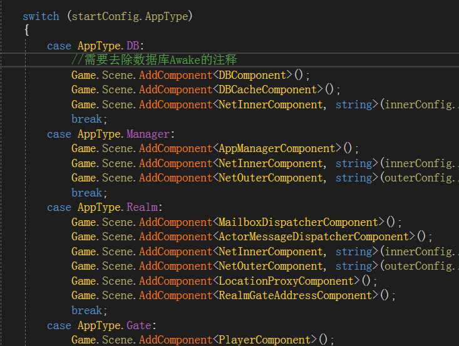The image size is (459, 346).
Task: Click Realm in case AppType.Realm
Action: tap(142, 207)
